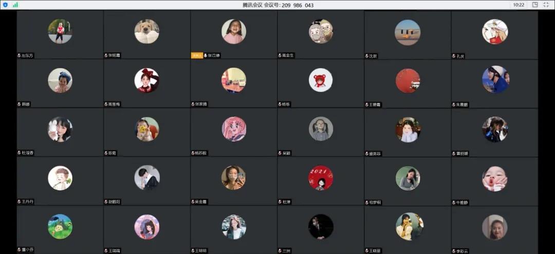Click the layout switch icon in title bar
The image size is (555, 254).
[535, 5]
